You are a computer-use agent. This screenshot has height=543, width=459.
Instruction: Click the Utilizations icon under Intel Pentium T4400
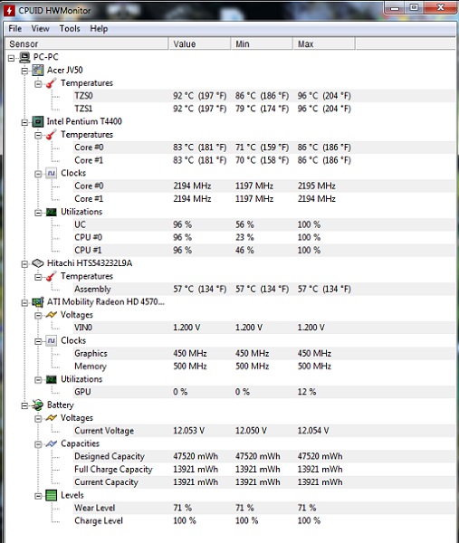tap(52, 212)
